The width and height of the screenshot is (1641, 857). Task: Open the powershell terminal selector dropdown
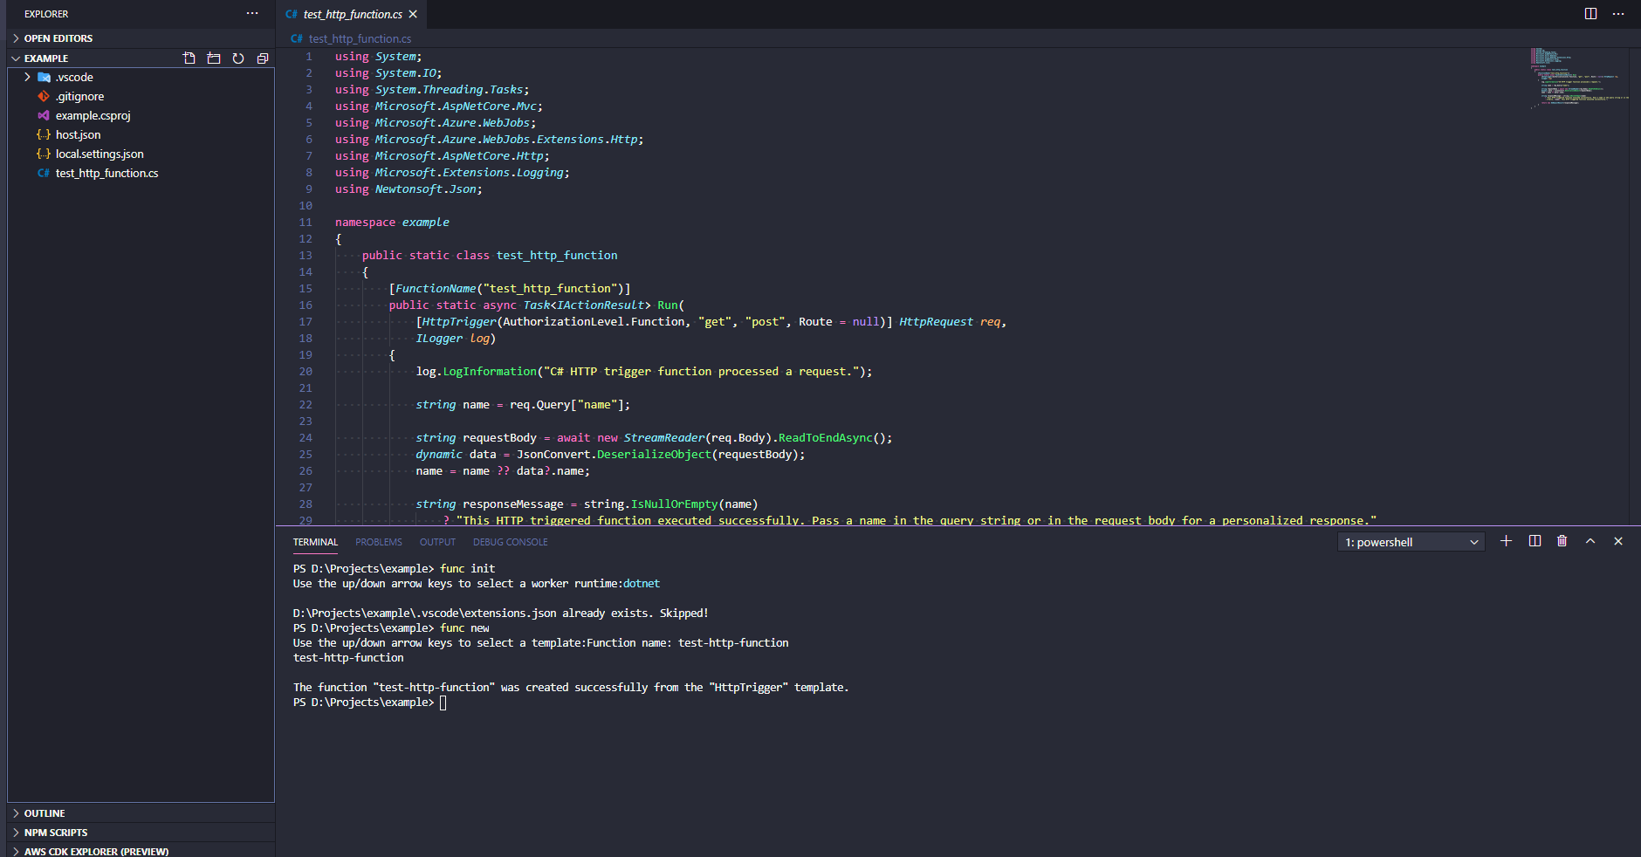click(x=1411, y=542)
